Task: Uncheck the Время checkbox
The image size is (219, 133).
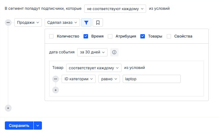Action: (86, 36)
